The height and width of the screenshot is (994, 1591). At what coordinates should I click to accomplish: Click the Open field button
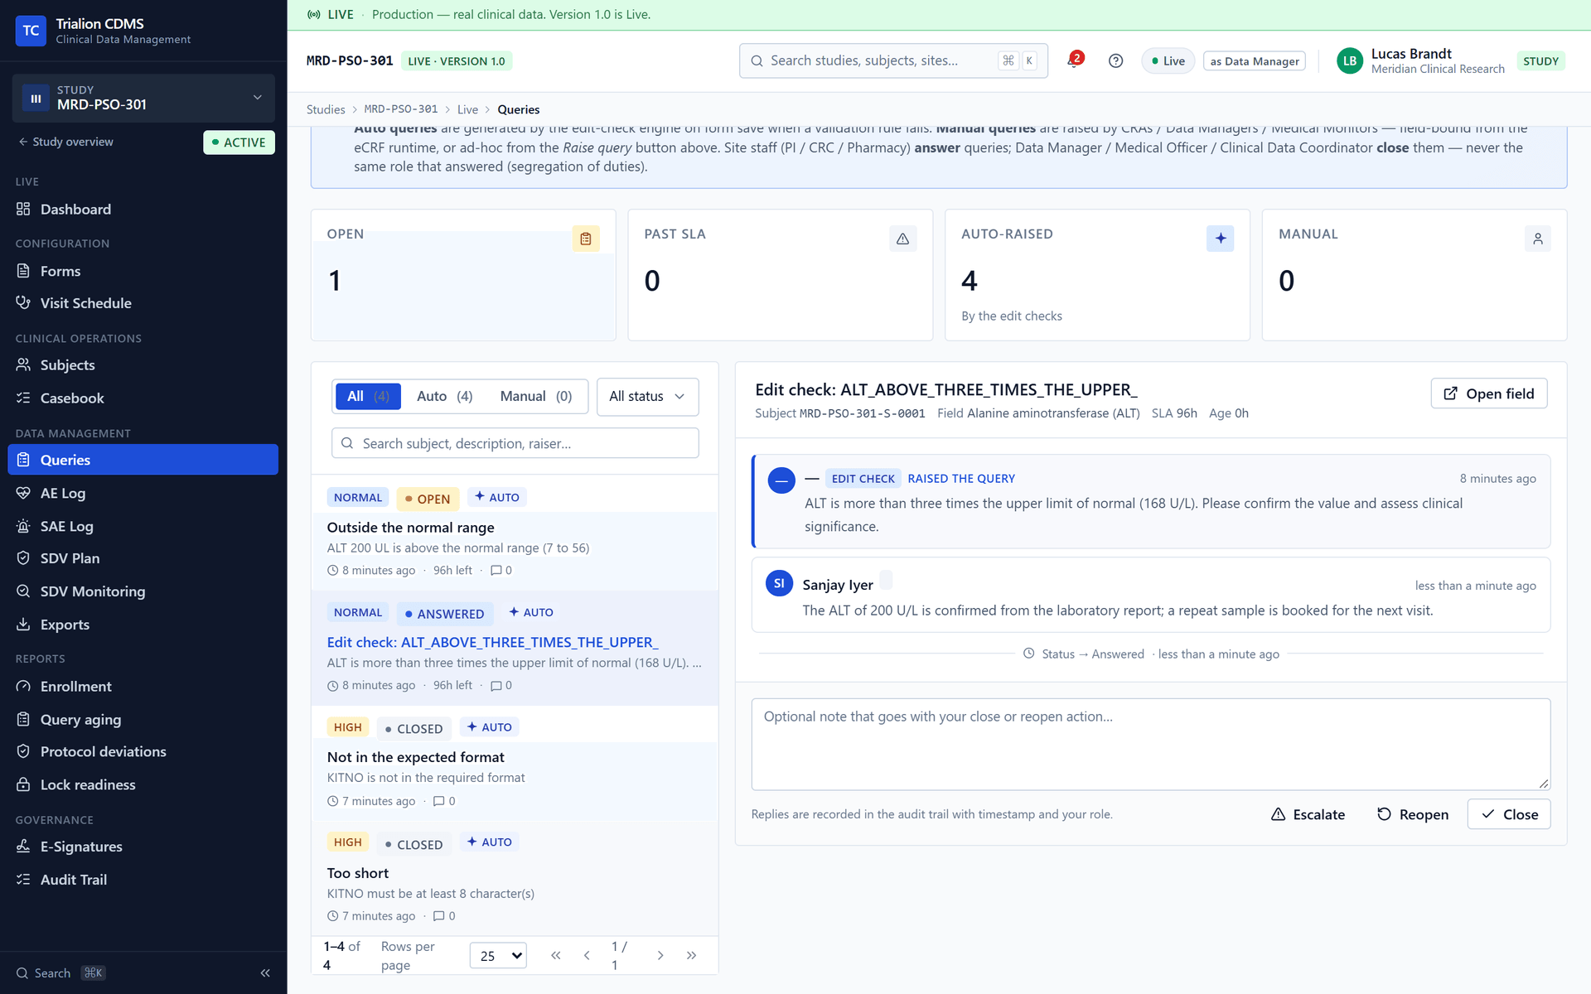[1488, 393]
